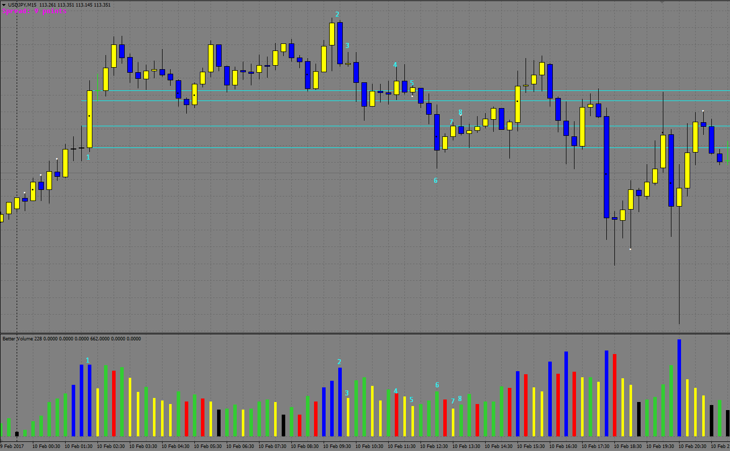
Task: Click the "10 Feb 05:30" time label
Action: coord(207,446)
